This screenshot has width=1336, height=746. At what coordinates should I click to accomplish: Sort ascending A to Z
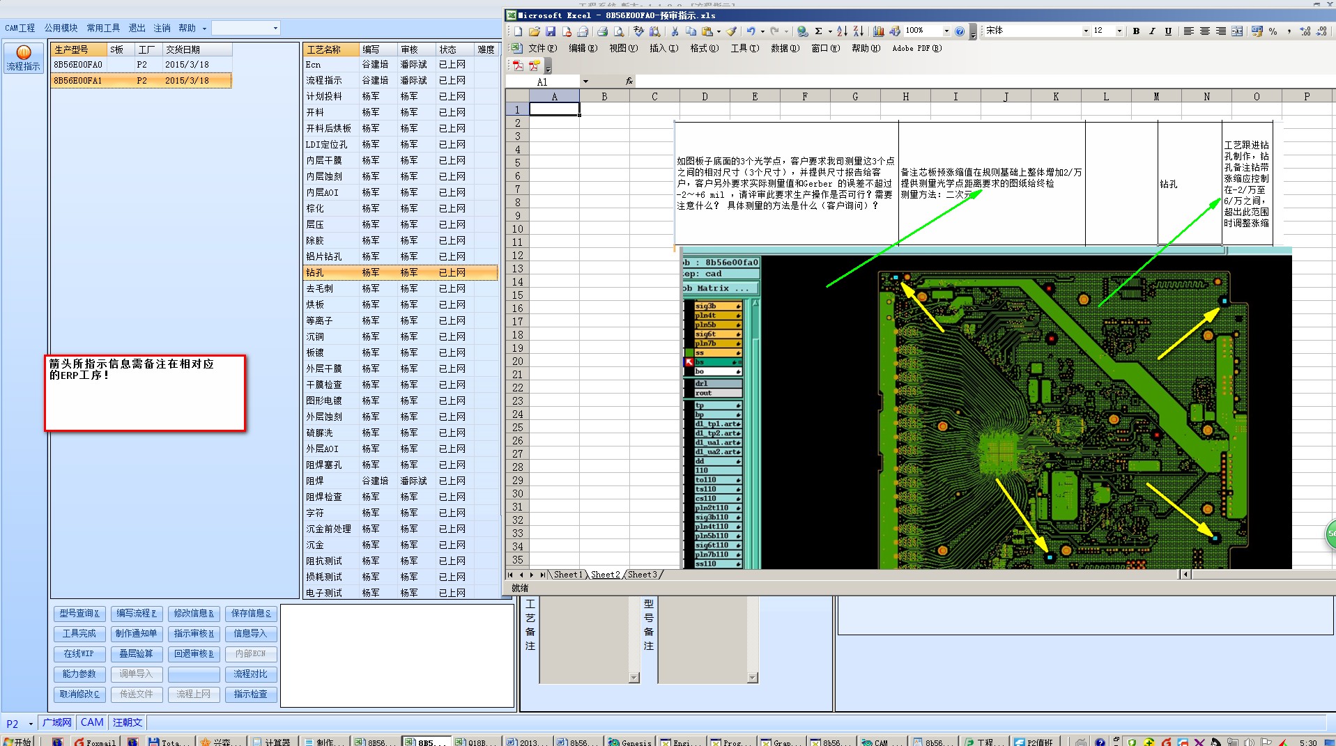pos(842,31)
